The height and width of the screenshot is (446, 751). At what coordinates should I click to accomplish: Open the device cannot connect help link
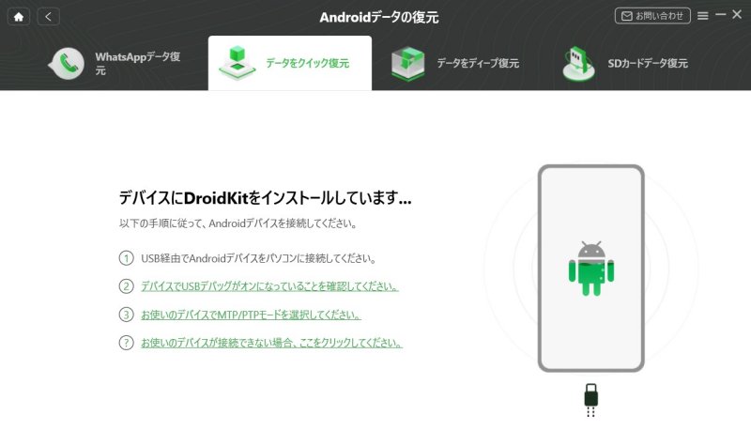click(x=271, y=343)
